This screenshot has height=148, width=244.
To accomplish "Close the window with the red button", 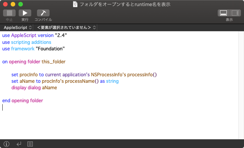I will (x=5, y=4).
